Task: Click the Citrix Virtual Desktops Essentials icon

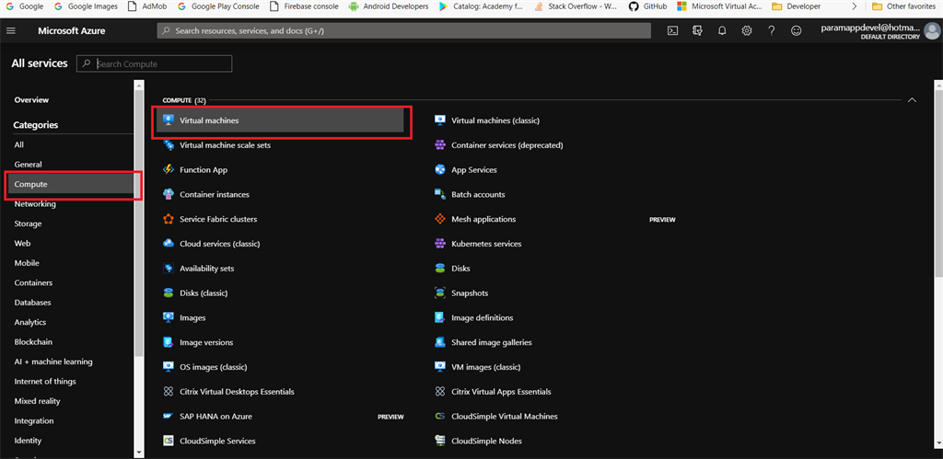Action: [x=169, y=391]
